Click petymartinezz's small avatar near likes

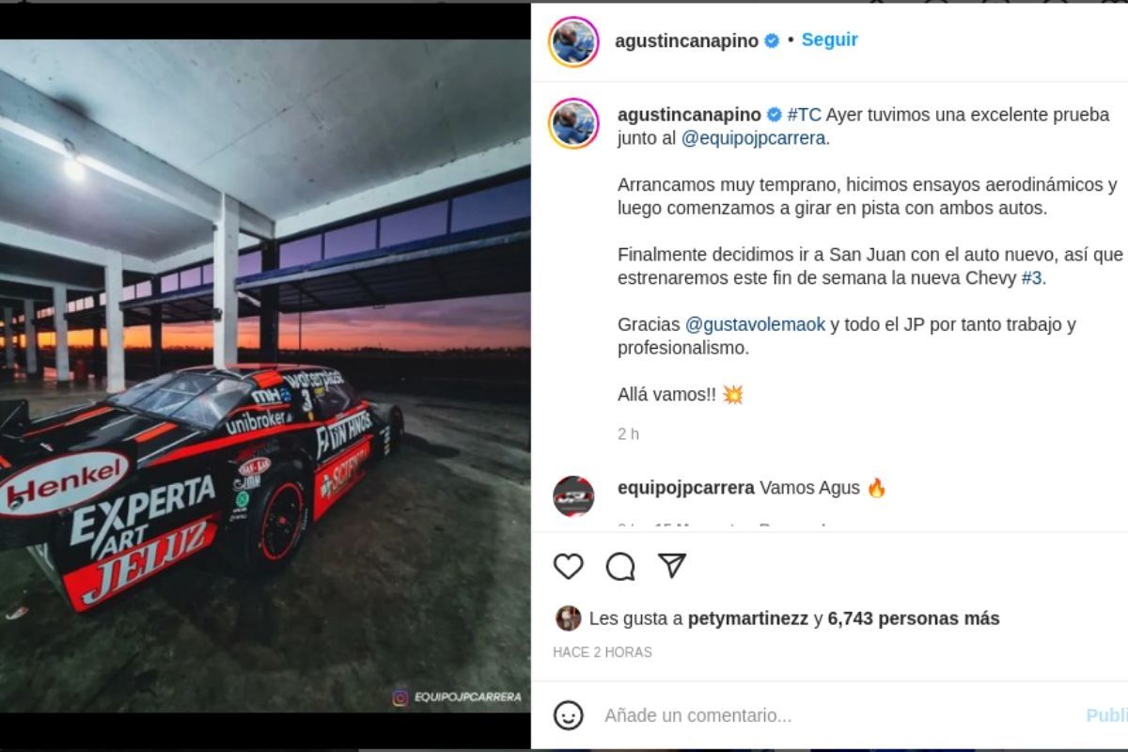(x=568, y=618)
